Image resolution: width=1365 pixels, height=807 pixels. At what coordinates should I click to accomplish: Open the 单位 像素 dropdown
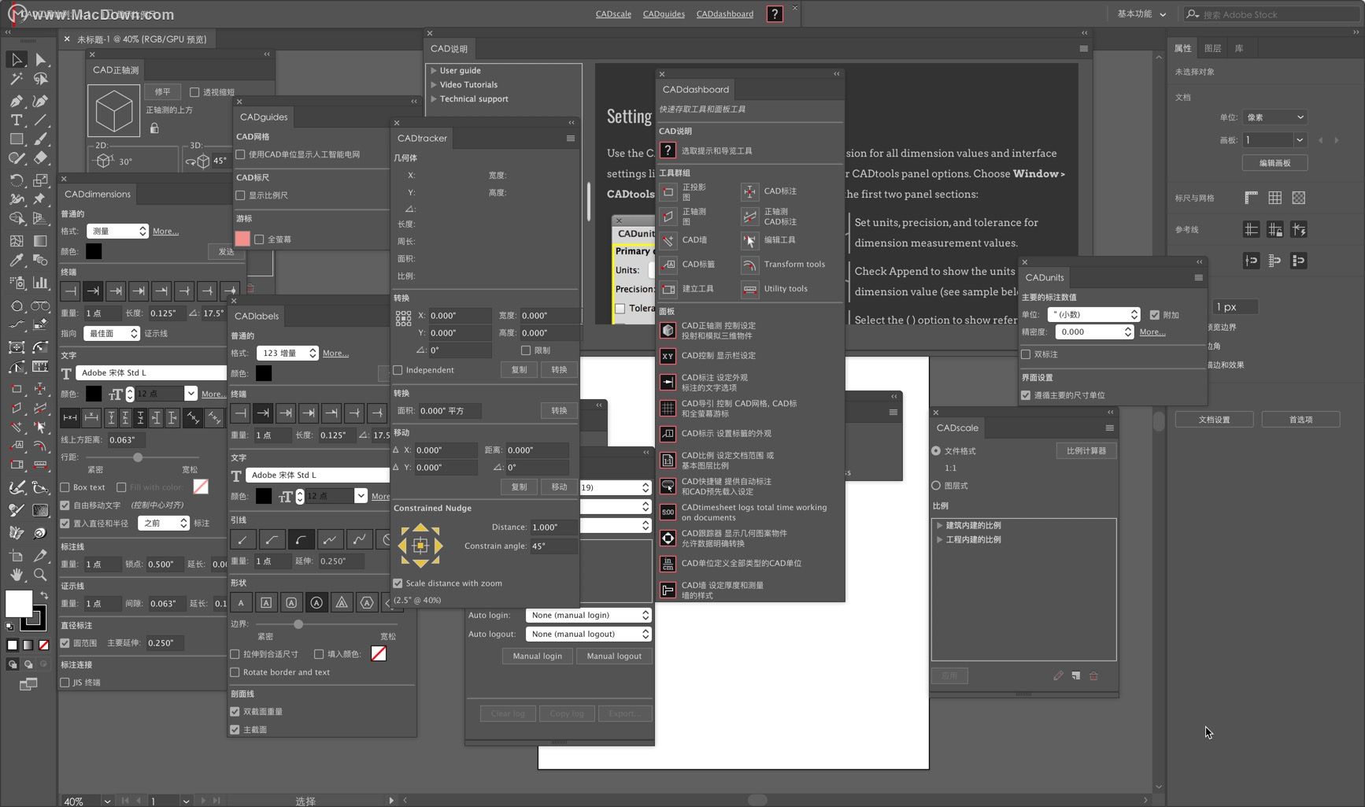(1274, 117)
